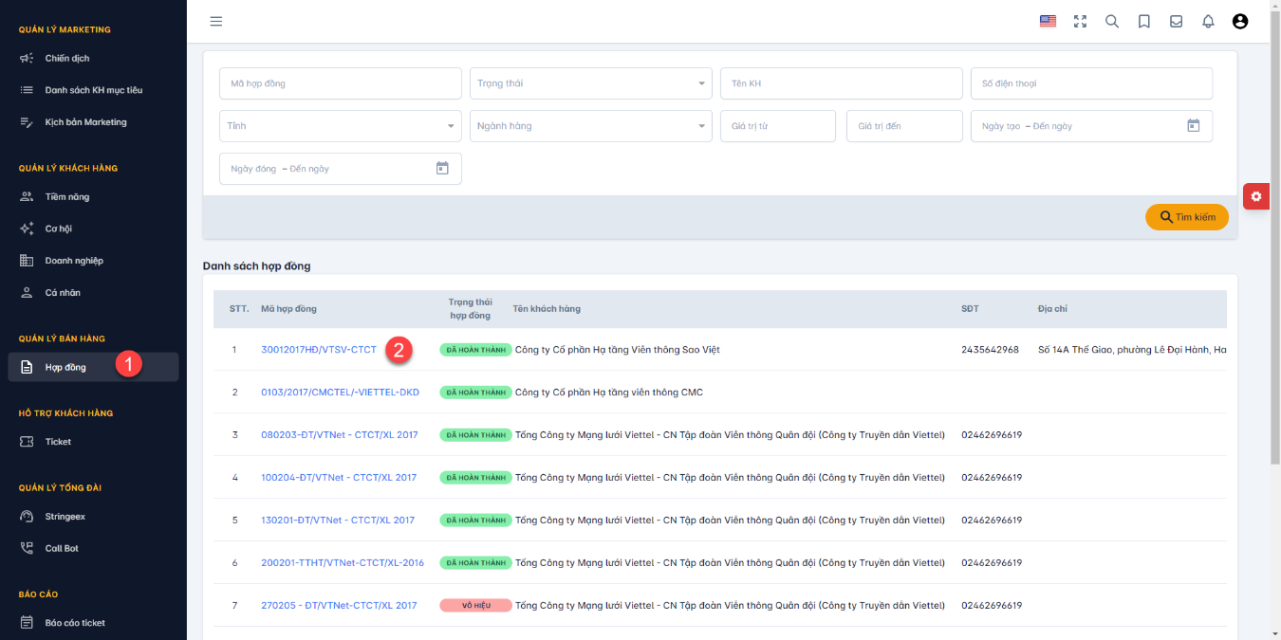This screenshot has width=1281, height=640.
Task: Open calendar for Ngày tạo range
Action: click(1194, 125)
